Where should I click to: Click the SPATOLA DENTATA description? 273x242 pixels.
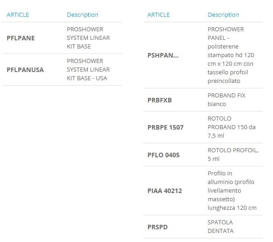click(221, 227)
